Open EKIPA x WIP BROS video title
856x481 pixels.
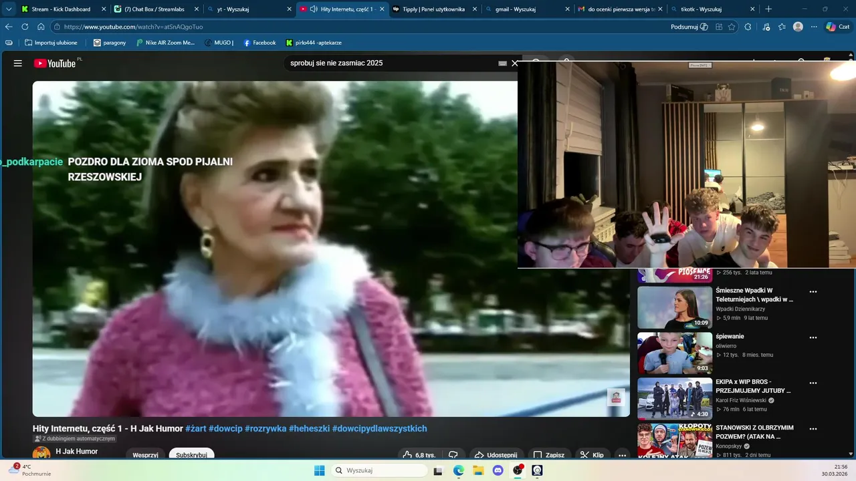click(753, 386)
